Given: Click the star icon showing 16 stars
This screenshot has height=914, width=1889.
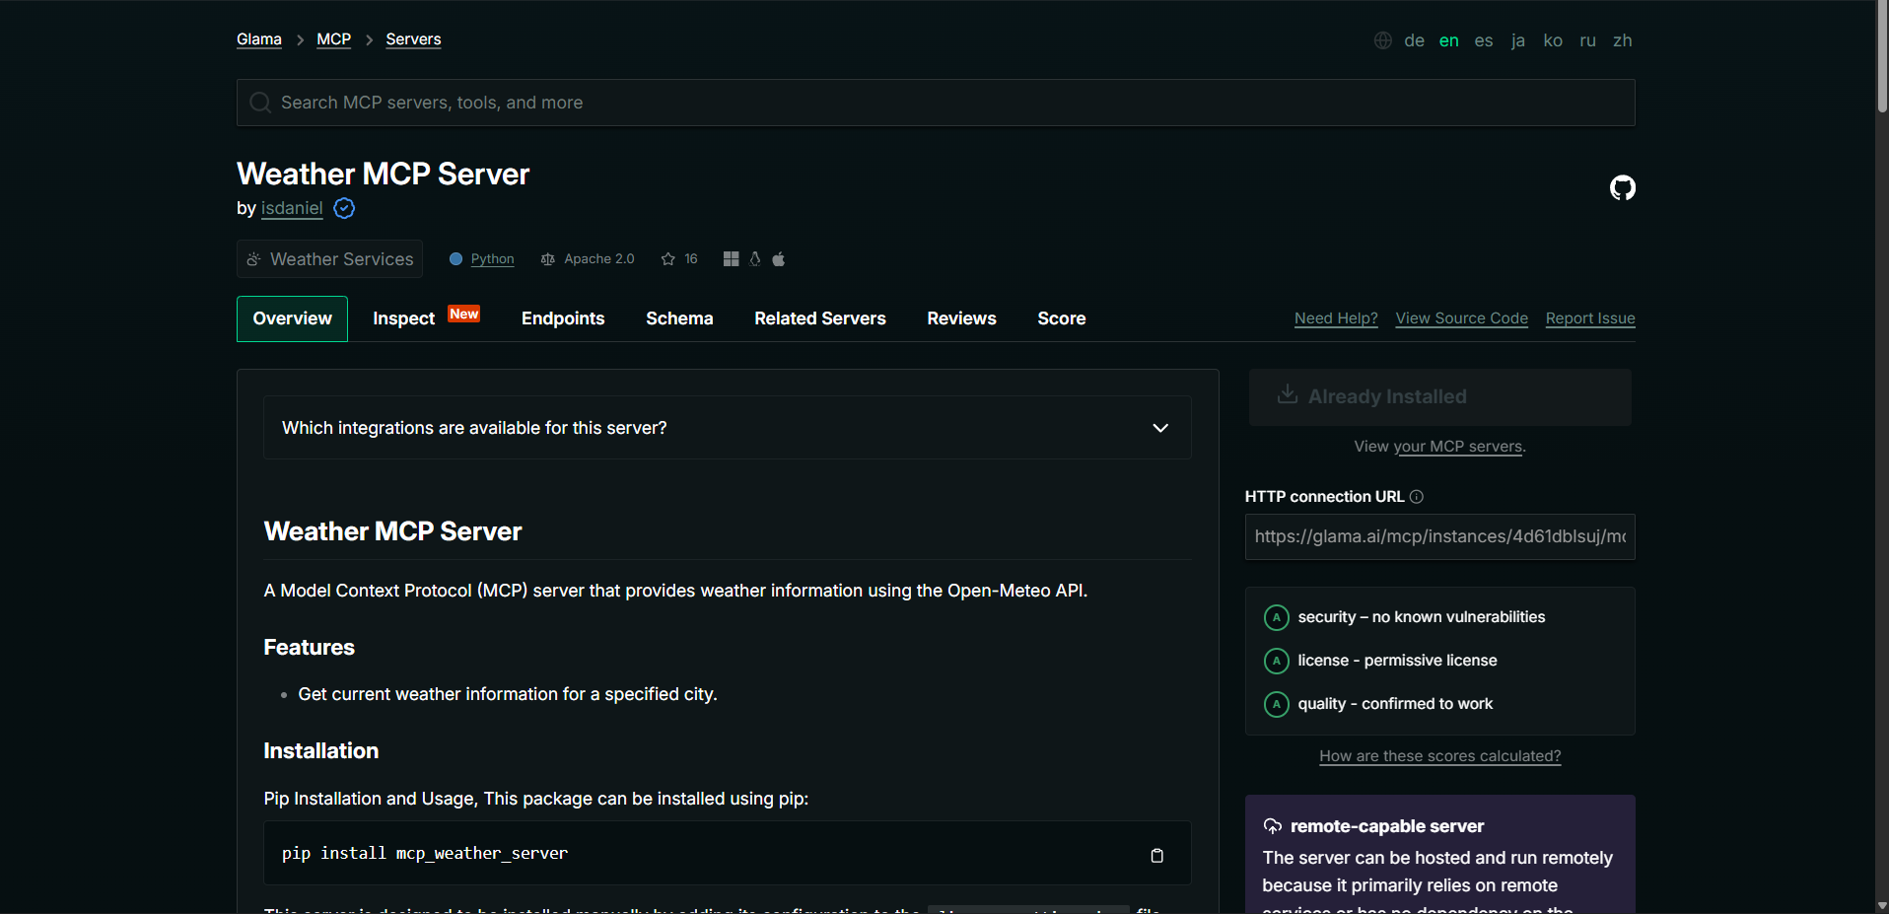Looking at the screenshot, I should pos(668,259).
